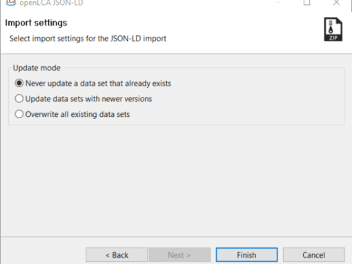The image size is (352, 264).
Task: Click empty area below Update mode group
Action: click(x=176, y=180)
